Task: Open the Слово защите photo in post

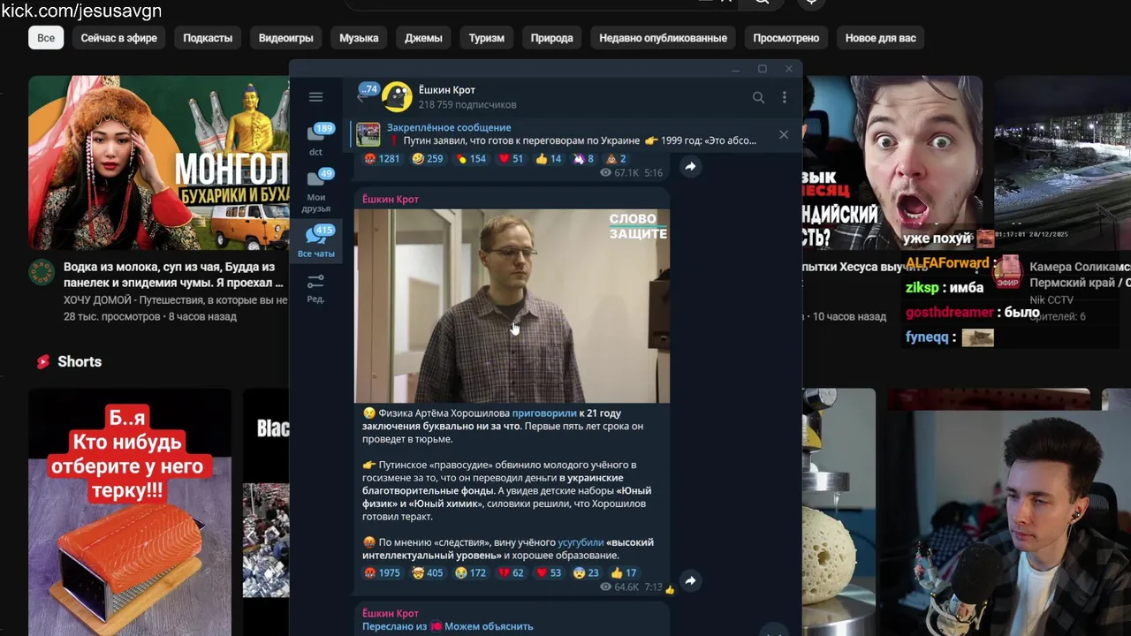Action: click(512, 306)
